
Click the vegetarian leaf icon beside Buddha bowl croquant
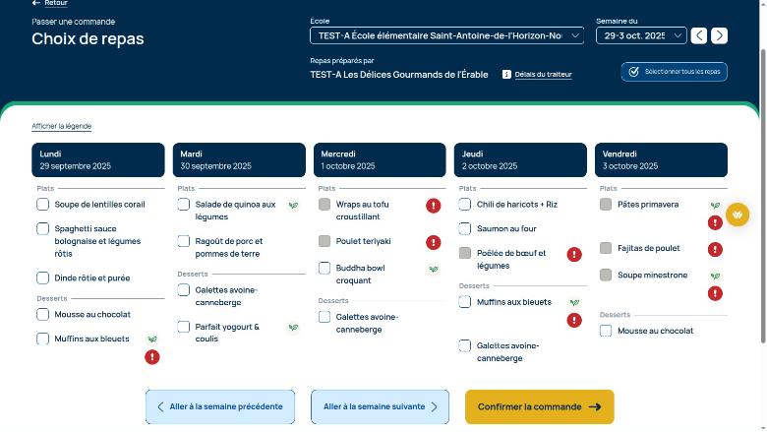point(433,269)
